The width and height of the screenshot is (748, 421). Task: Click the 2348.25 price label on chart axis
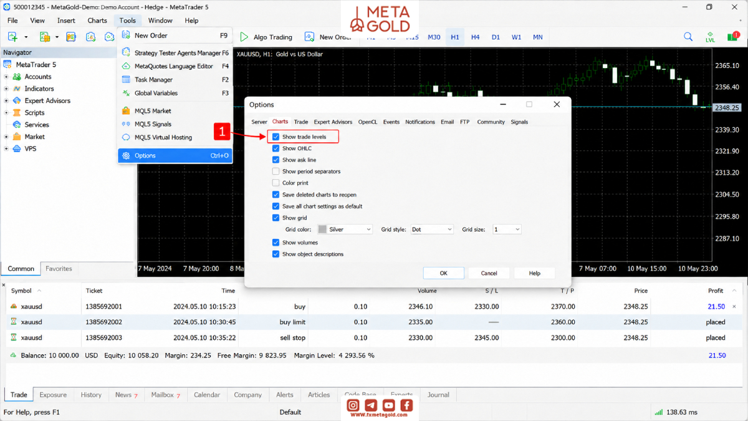[727, 107]
